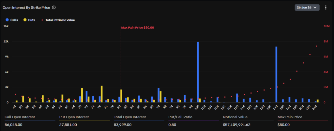Click the Max Pain Price $80.00 label
The image size is (334, 131).
(137, 27)
